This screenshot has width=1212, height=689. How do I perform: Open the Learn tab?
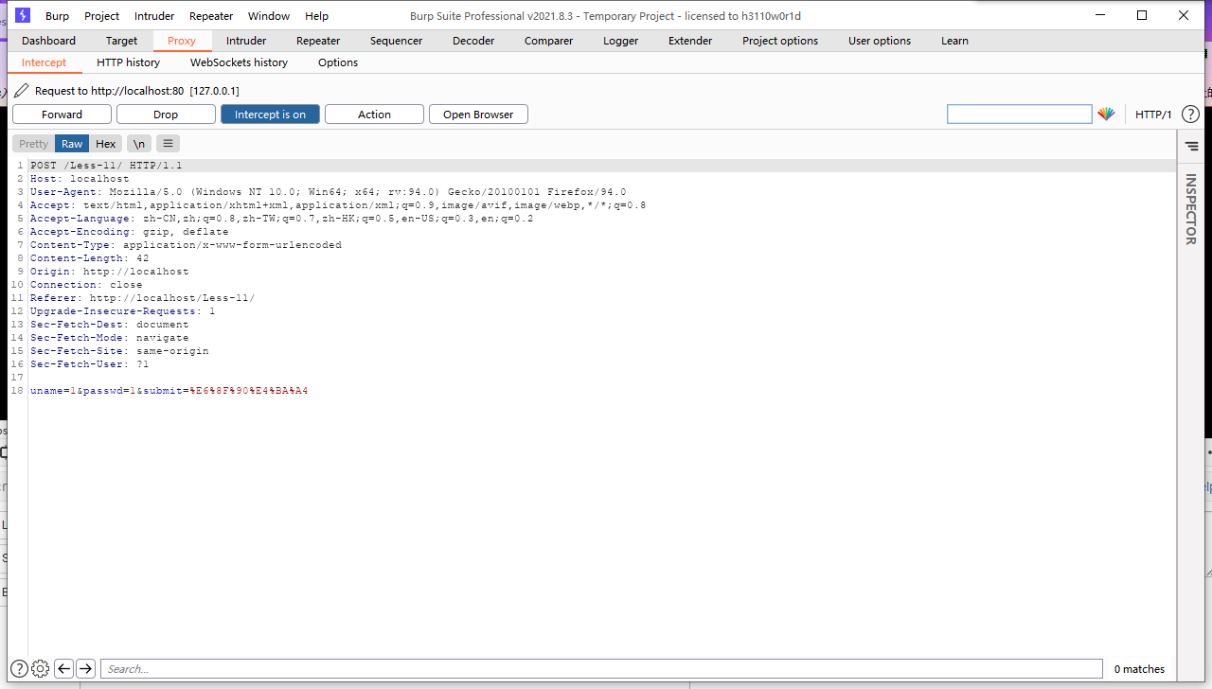tap(954, 41)
